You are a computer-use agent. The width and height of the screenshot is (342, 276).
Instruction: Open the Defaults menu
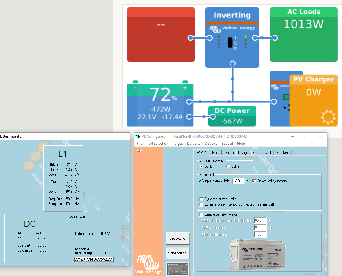(x=193, y=144)
